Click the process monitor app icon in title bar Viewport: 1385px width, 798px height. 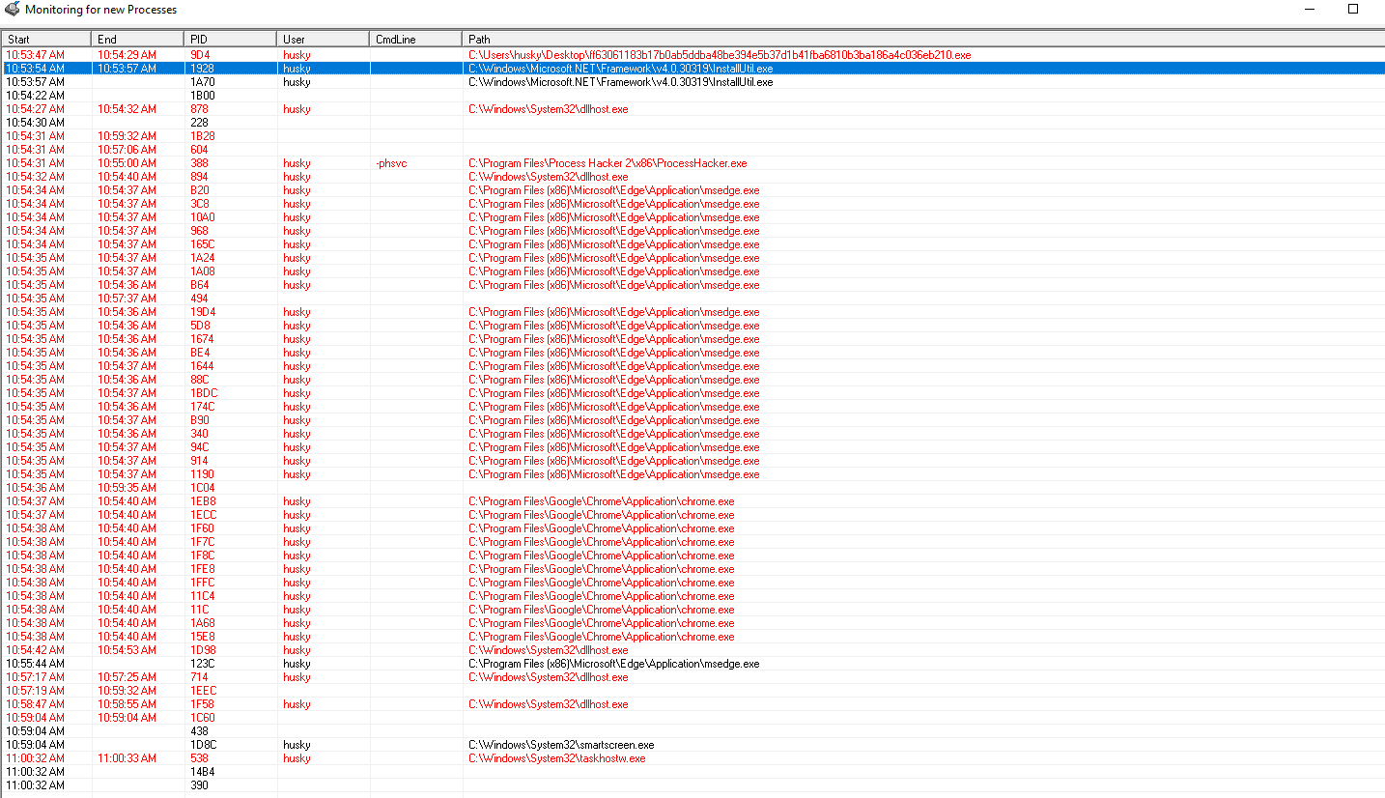click(12, 9)
